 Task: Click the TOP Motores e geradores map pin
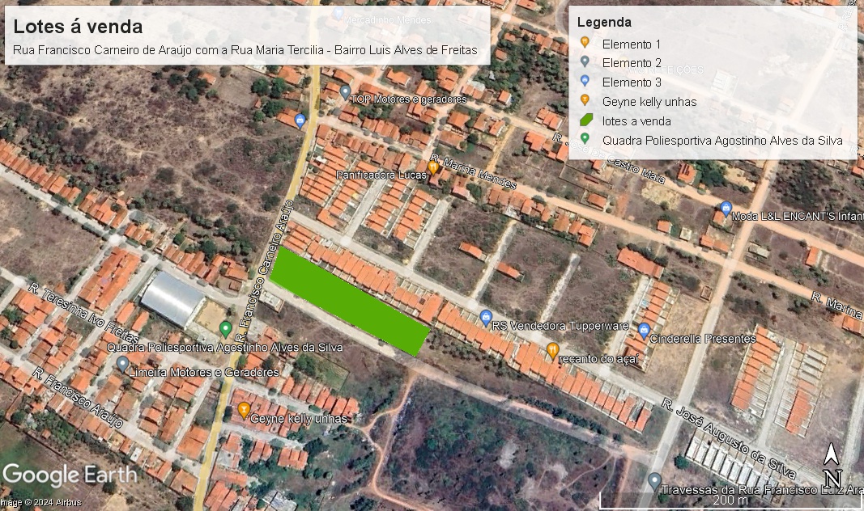coord(346,92)
